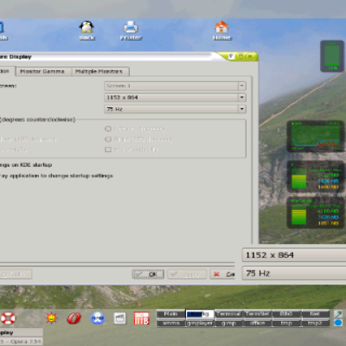This screenshot has width=346, height=346.
Task: Click the Apply button
Action: pyautogui.click(x=187, y=274)
